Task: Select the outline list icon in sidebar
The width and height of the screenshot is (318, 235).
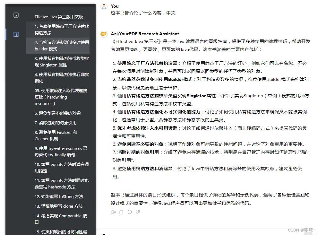Action: point(16,34)
